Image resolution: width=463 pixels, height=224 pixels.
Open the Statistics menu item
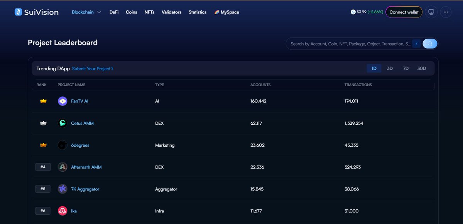pos(198,12)
